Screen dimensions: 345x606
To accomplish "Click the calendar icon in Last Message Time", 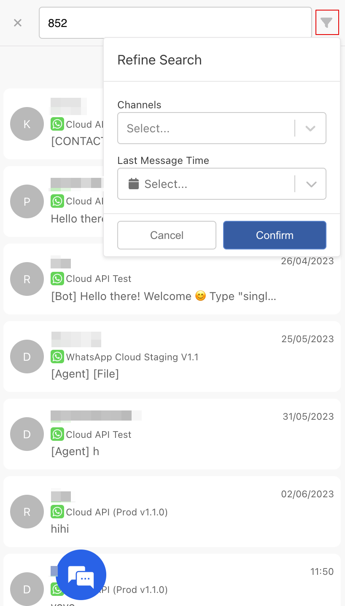I will pos(134,184).
